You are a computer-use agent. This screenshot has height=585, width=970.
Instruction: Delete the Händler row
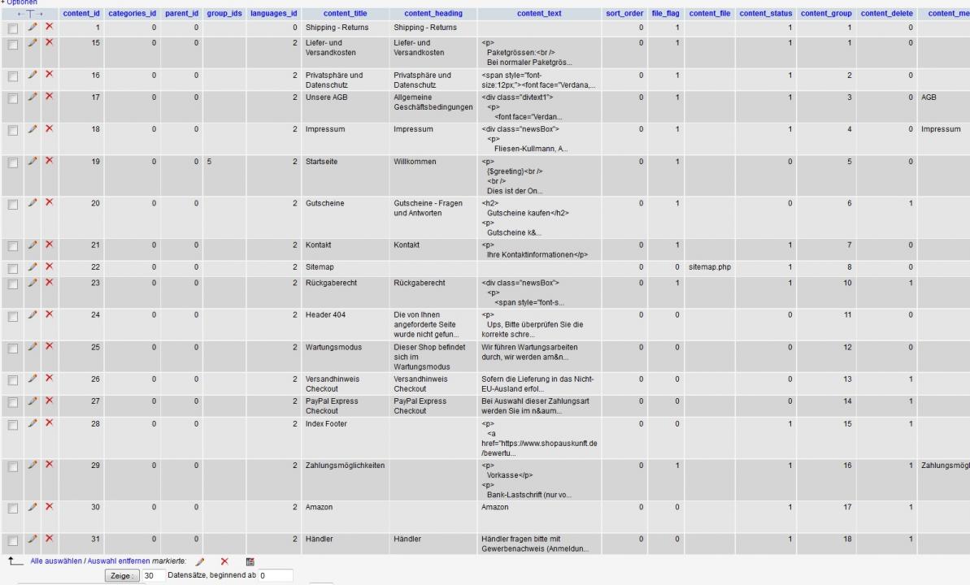49,539
